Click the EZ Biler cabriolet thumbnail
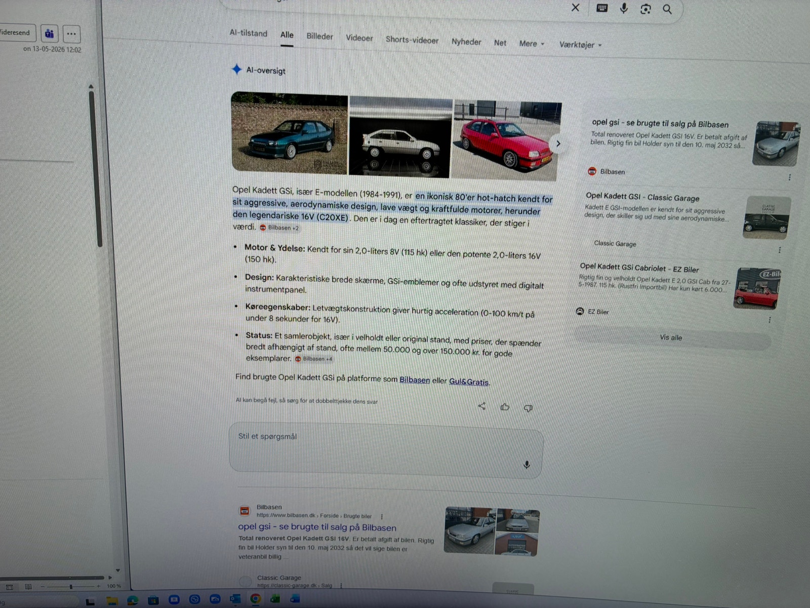 point(757,288)
